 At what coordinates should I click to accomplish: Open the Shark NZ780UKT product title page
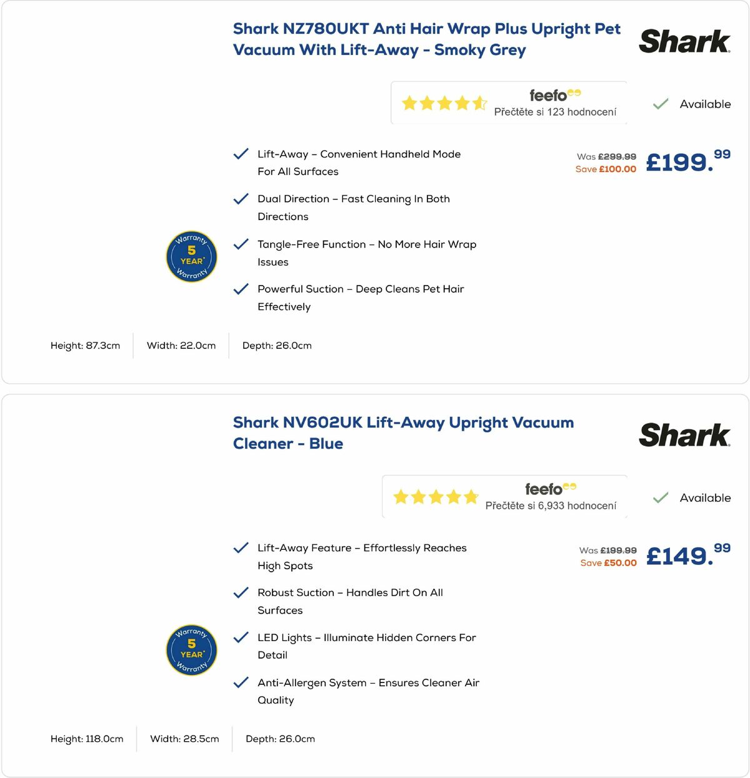click(x=426, y=39)
